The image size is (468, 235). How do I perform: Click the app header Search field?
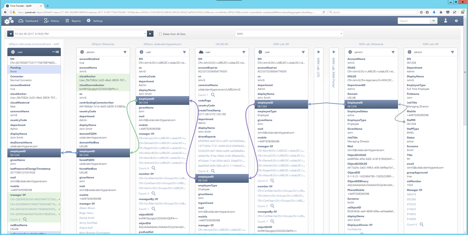tap(414, 21)
